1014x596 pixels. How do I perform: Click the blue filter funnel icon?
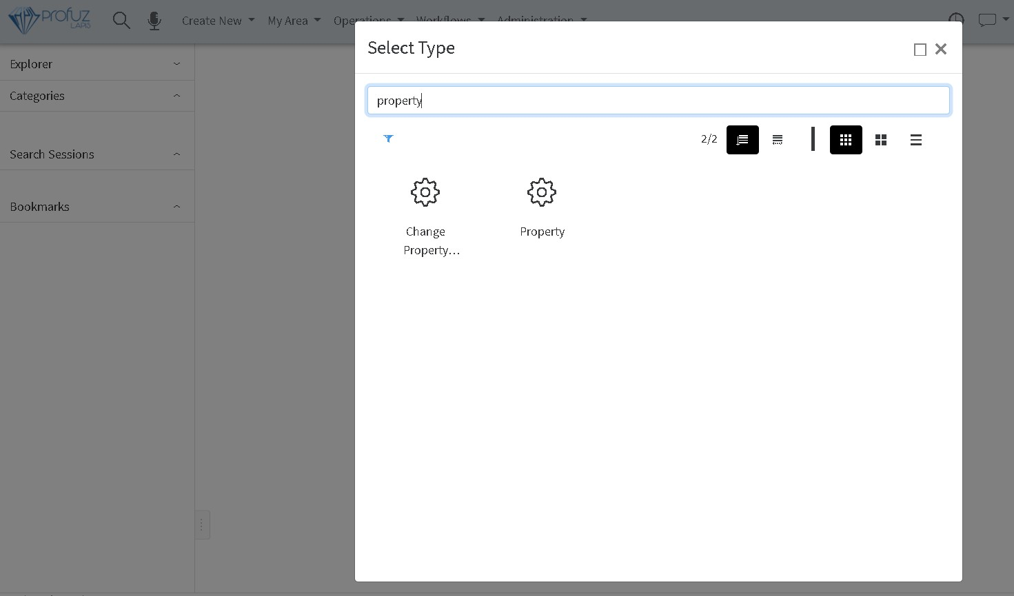(388, 139)
